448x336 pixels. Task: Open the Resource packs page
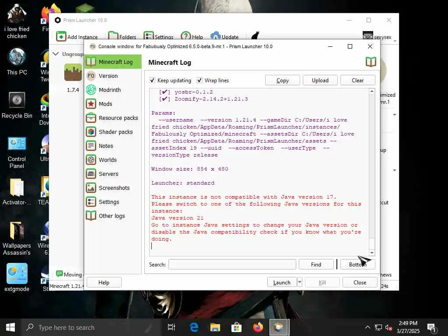click(x=113, y=118)
